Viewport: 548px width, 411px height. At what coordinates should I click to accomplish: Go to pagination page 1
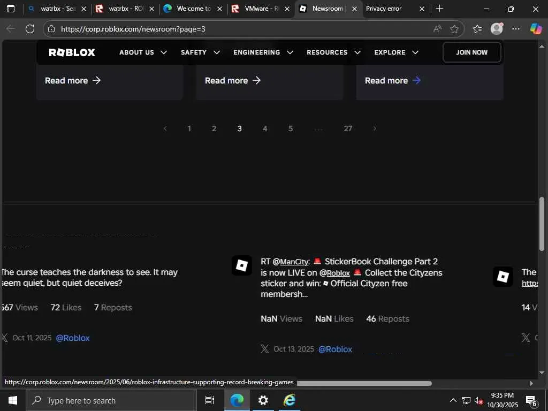(189, 128)
